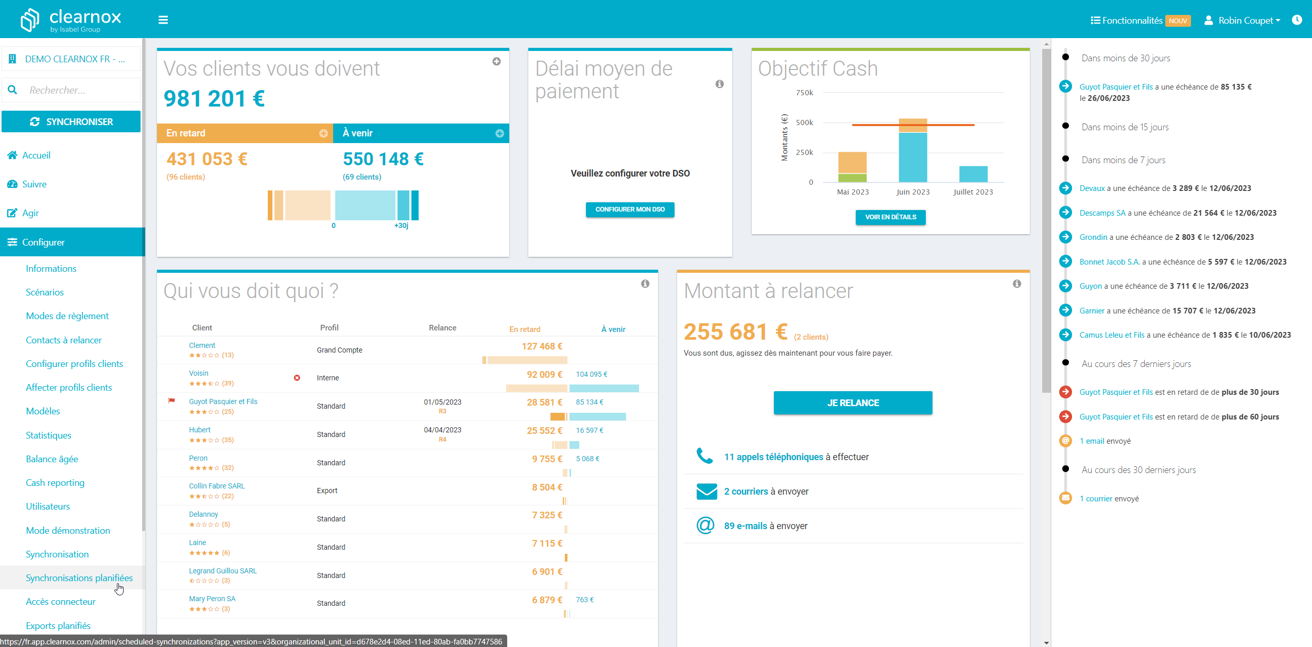
Task: Click orange envelope icon beside 1 courrier envoyé
Action: pos(1065,498)
